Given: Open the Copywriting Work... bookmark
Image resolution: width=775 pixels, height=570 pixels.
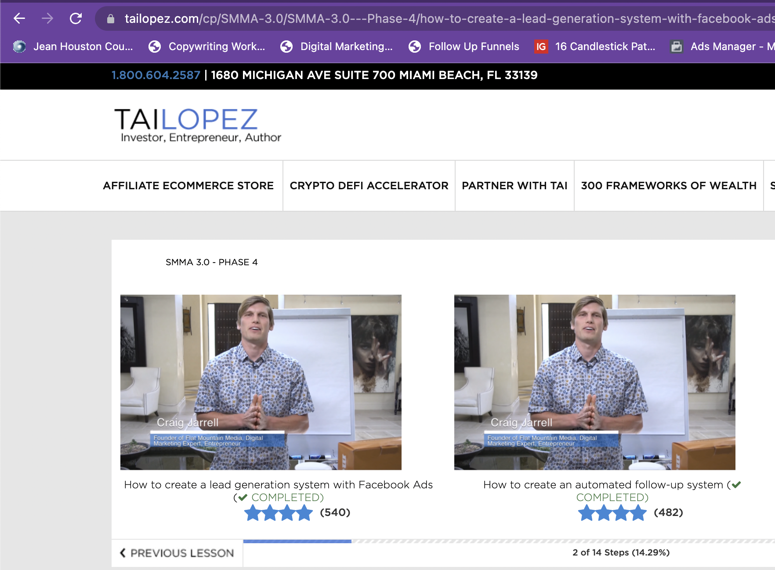Looking at the screenshot, I should coord(207,47).
